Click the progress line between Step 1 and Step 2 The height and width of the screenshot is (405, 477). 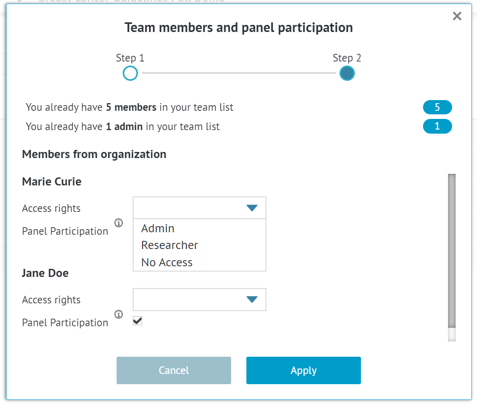(238, 73)
